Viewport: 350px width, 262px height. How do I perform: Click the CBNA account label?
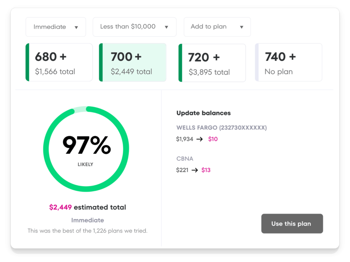[x=185, y=159]
